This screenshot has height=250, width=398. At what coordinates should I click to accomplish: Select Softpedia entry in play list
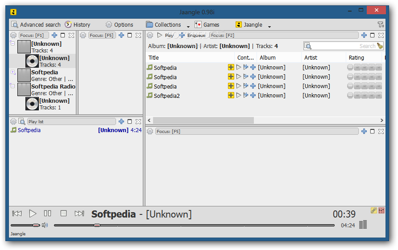pos(76,130)
